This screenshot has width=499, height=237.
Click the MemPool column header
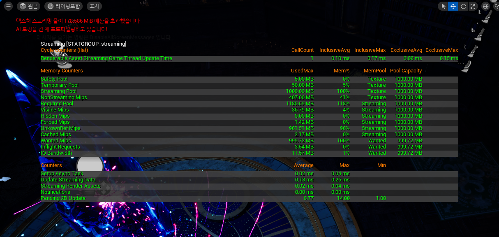point(375,71)
